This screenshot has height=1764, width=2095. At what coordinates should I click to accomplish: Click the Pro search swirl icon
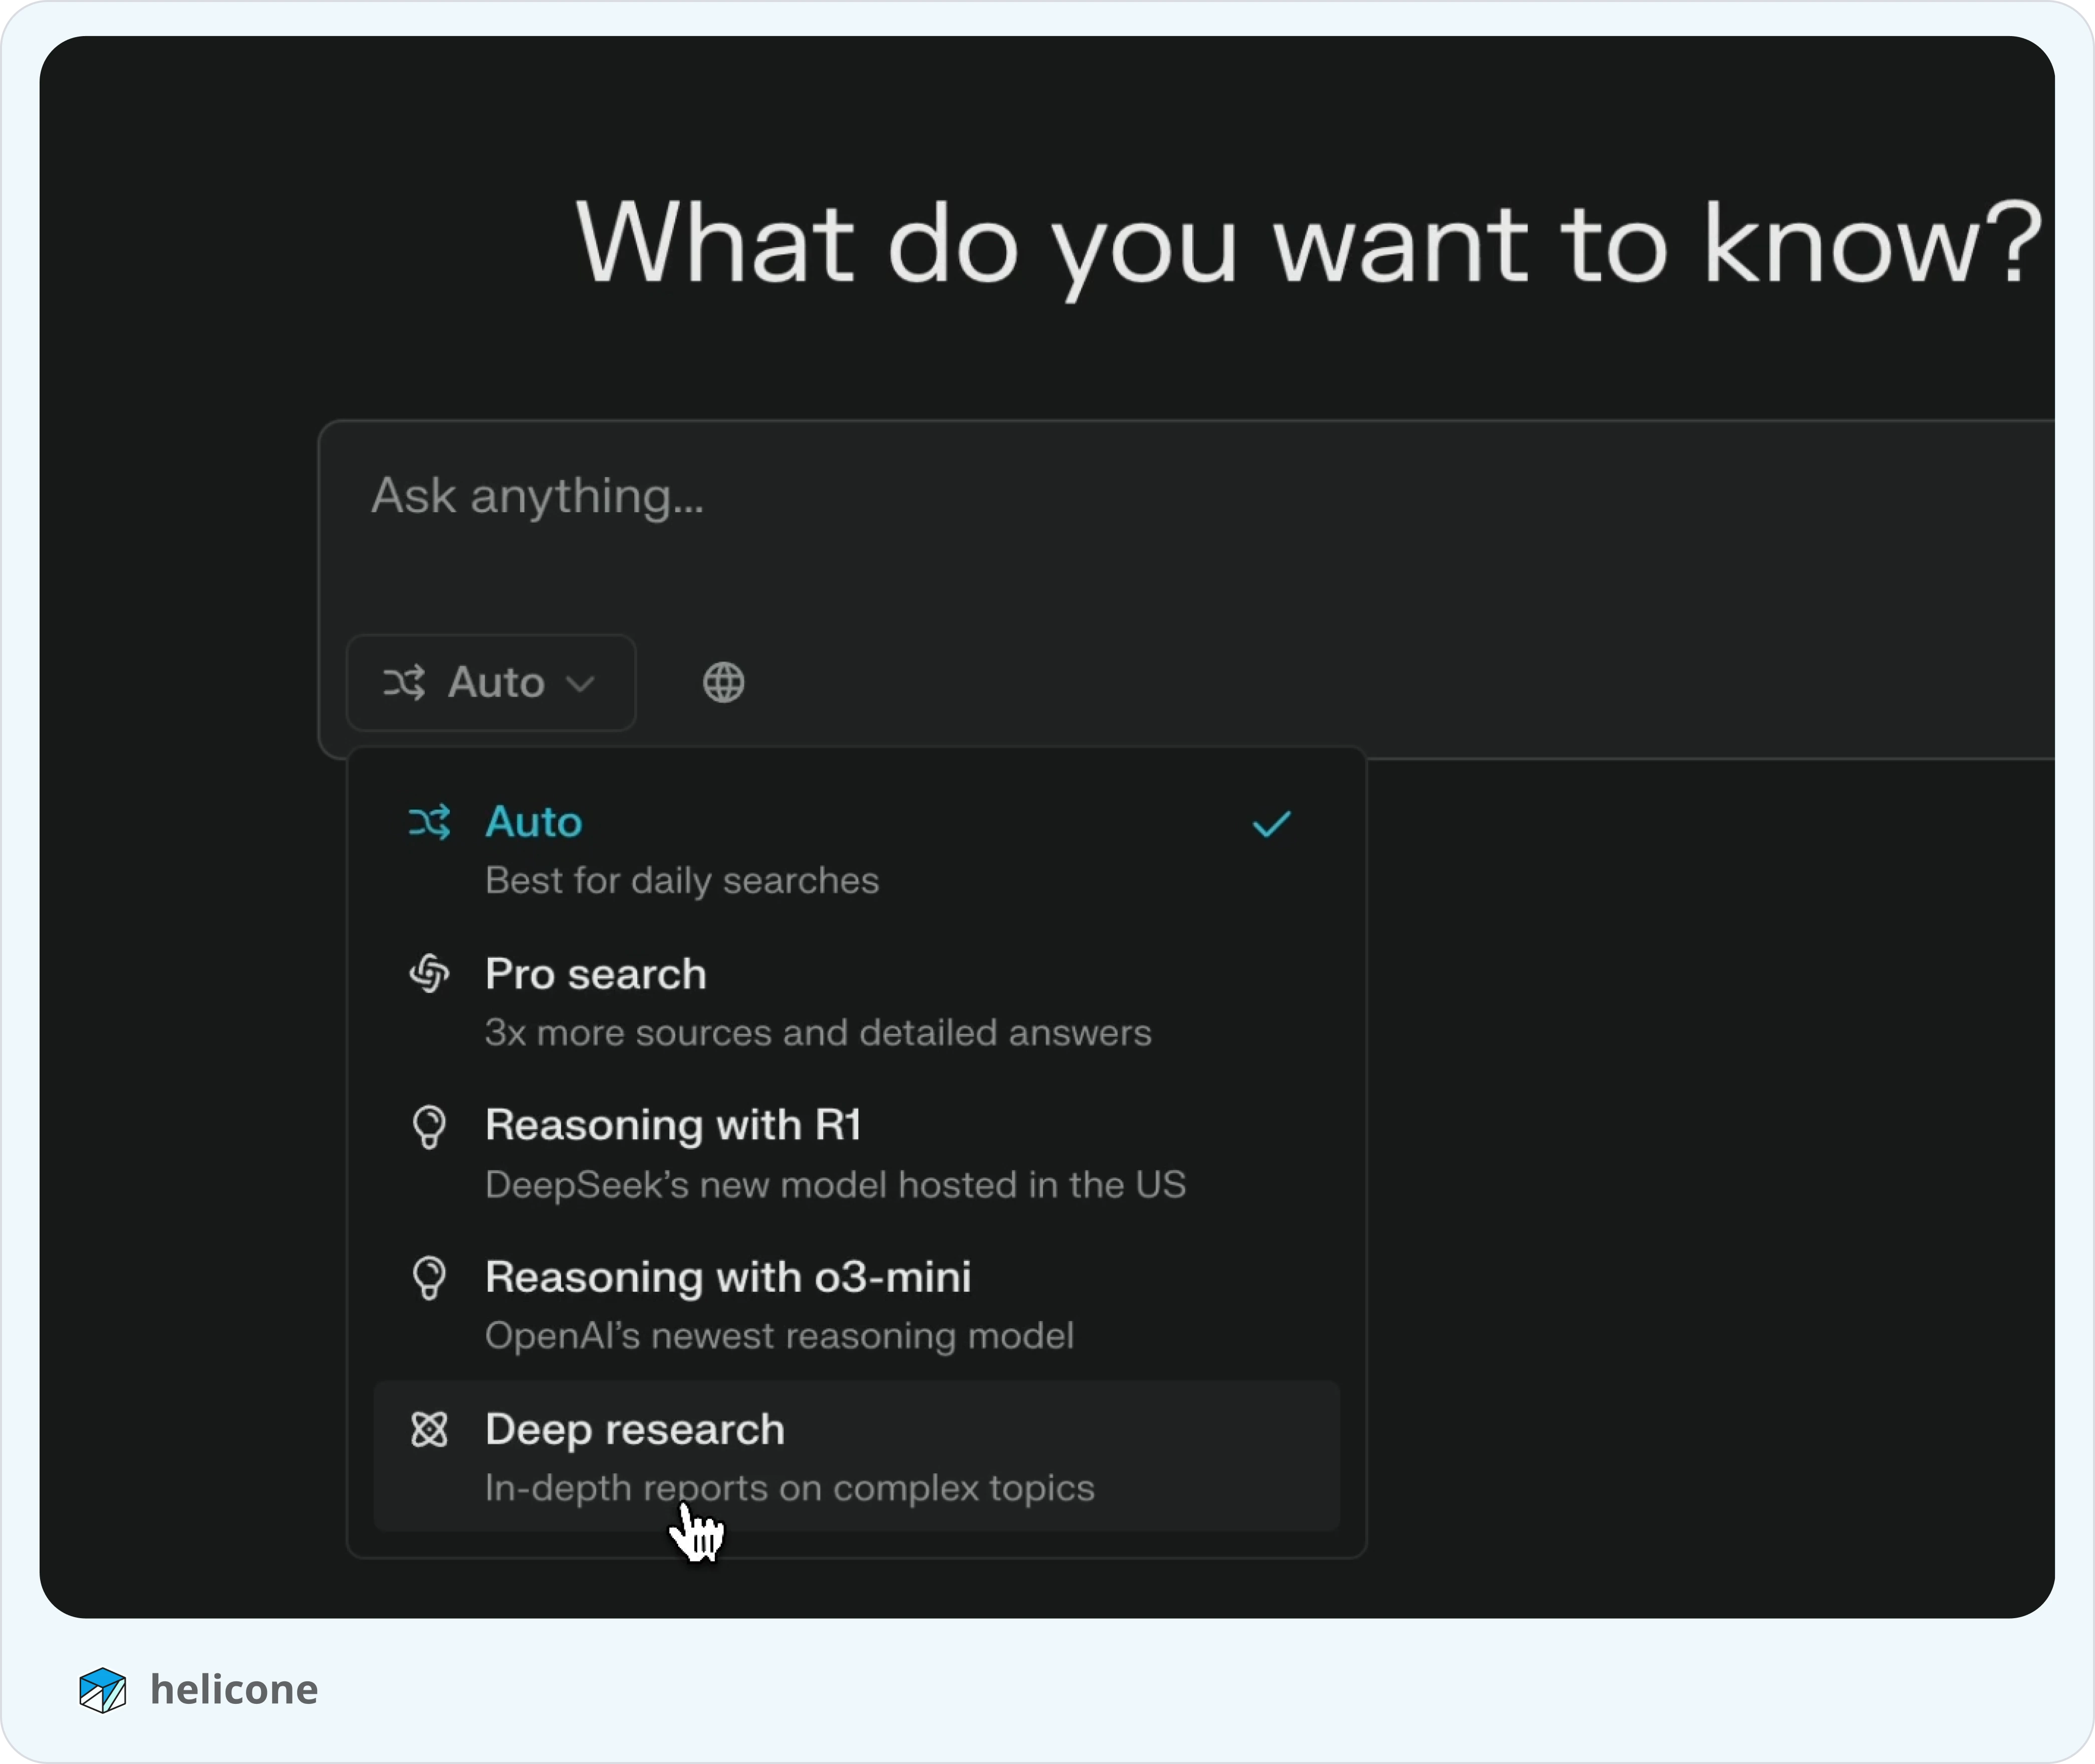pos(429,974)
